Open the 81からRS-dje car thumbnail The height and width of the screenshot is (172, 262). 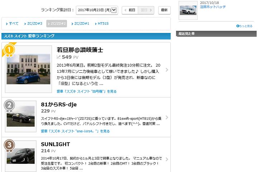(x=21, y=116)
